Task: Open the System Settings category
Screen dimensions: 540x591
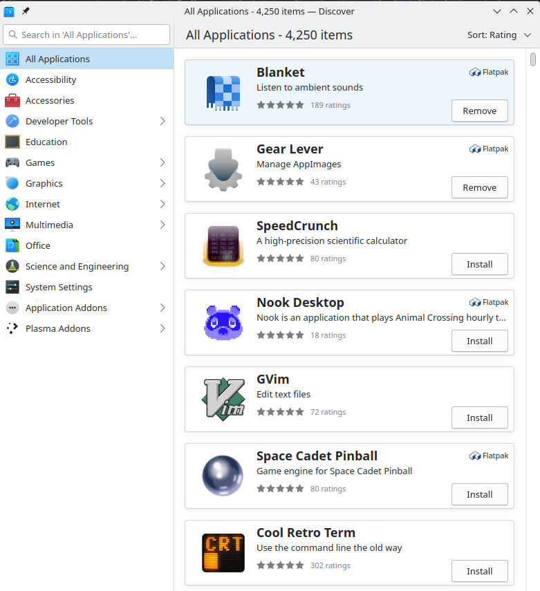Action: 86,287
